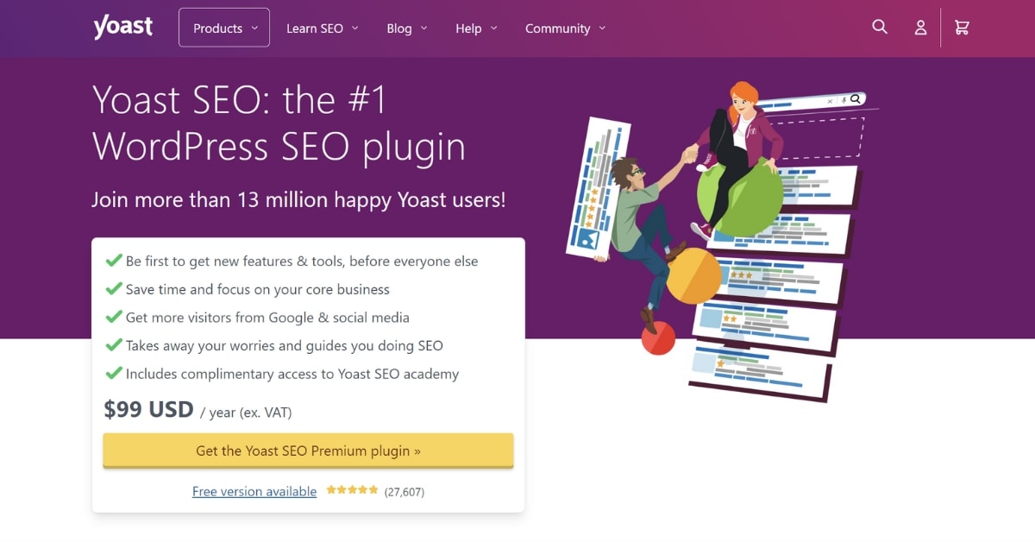
Task: Open the Help menu
Action: [477, 28]
